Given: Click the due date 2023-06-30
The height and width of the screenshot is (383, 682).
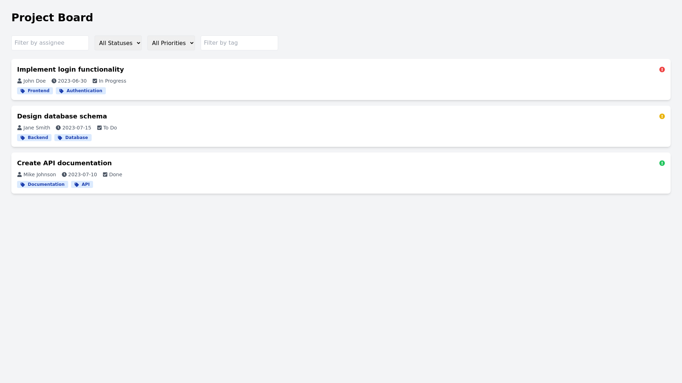Looking at the screenshot, I should coord(72,81).
